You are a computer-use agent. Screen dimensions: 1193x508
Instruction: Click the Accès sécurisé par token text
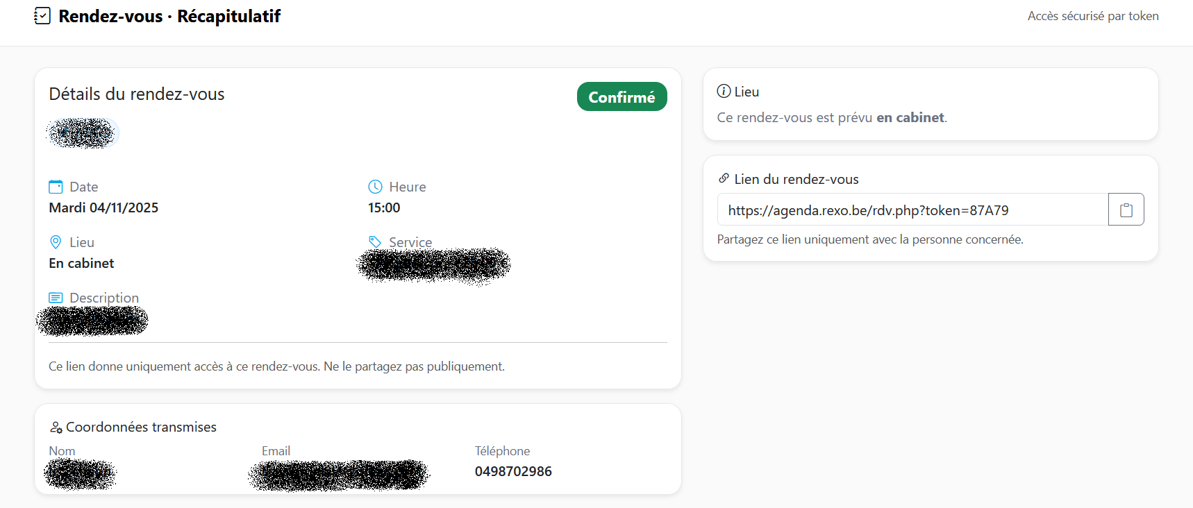[1092, 16]
